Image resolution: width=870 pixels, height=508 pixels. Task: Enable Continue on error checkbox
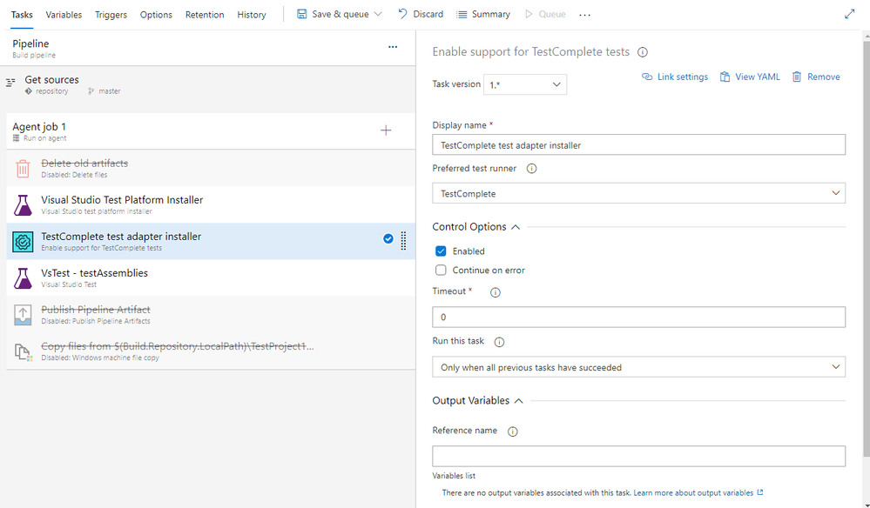[x=441, y=271]
